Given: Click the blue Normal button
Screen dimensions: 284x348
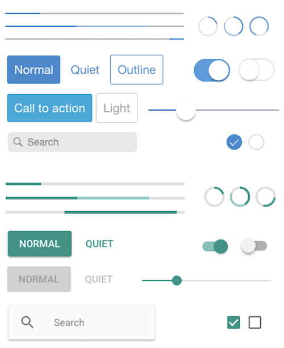Looking at the screenshot, I should tap(34, 70).
